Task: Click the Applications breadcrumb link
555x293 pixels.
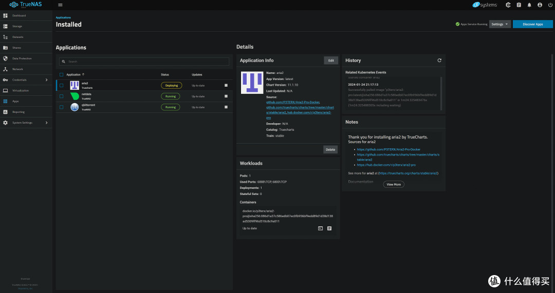Action: pyautogui.click(x=63, y=17)
